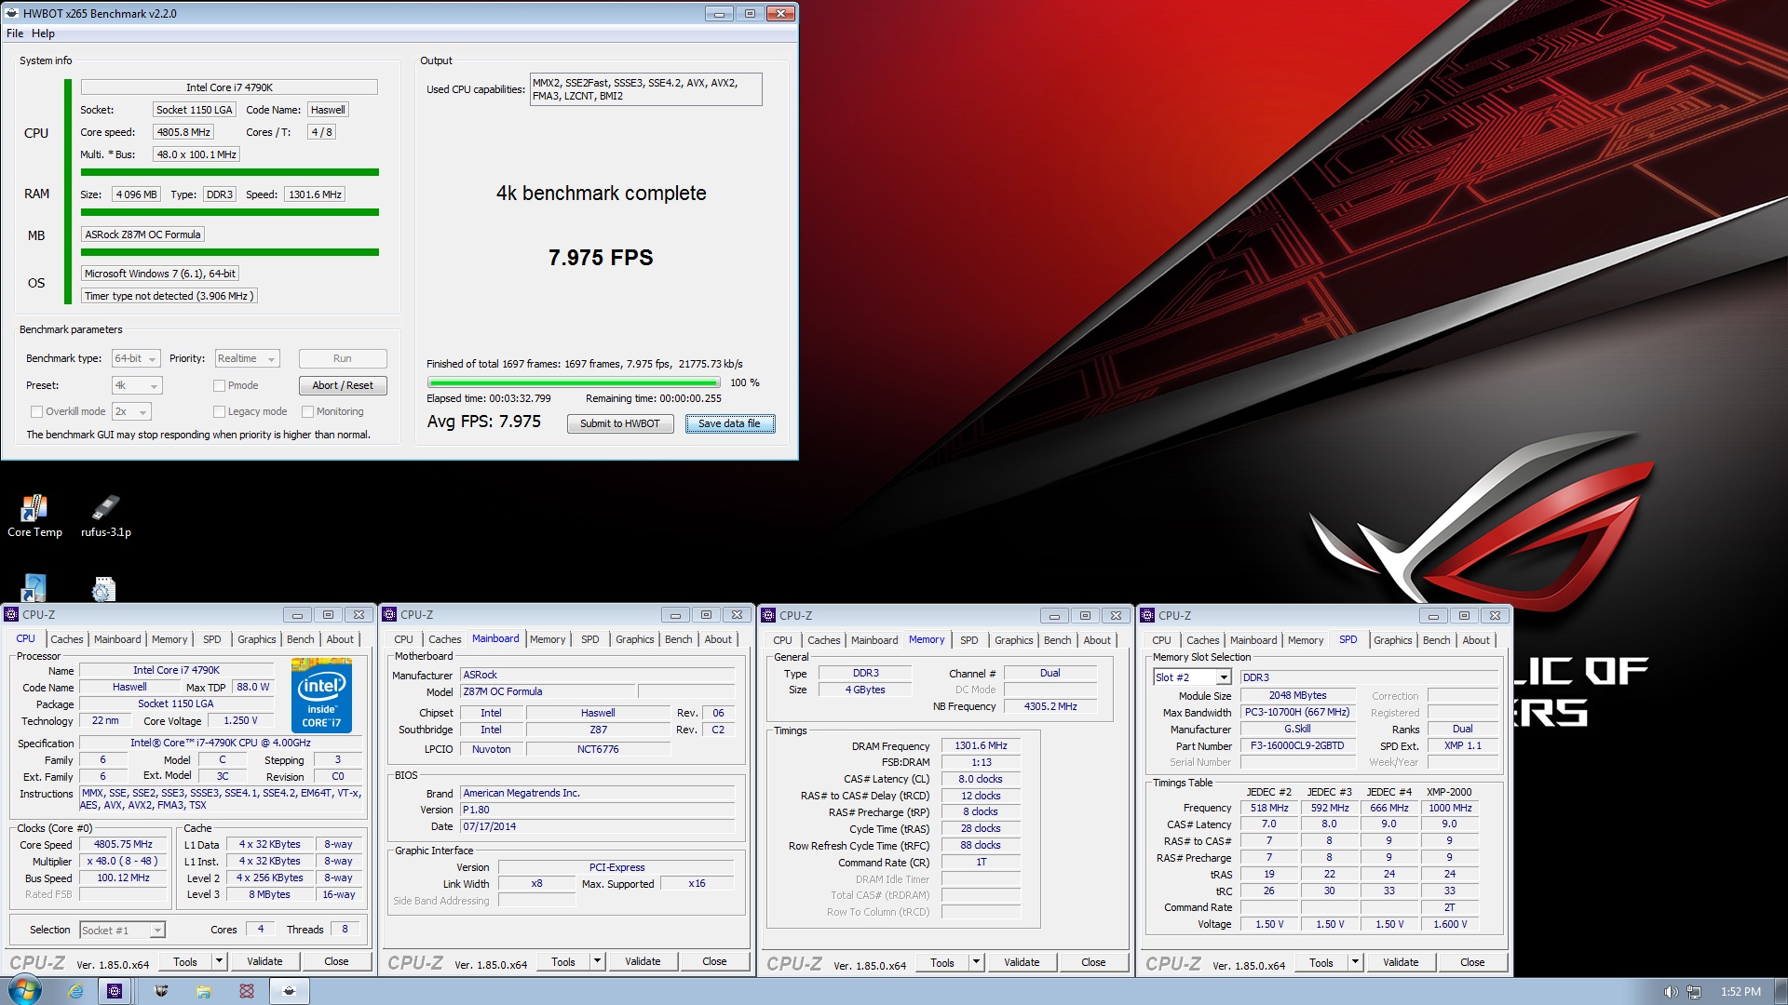Open the Slot #2 memory slot dropdown
The image size is (1788, 1005).
tap(1192, 677)
